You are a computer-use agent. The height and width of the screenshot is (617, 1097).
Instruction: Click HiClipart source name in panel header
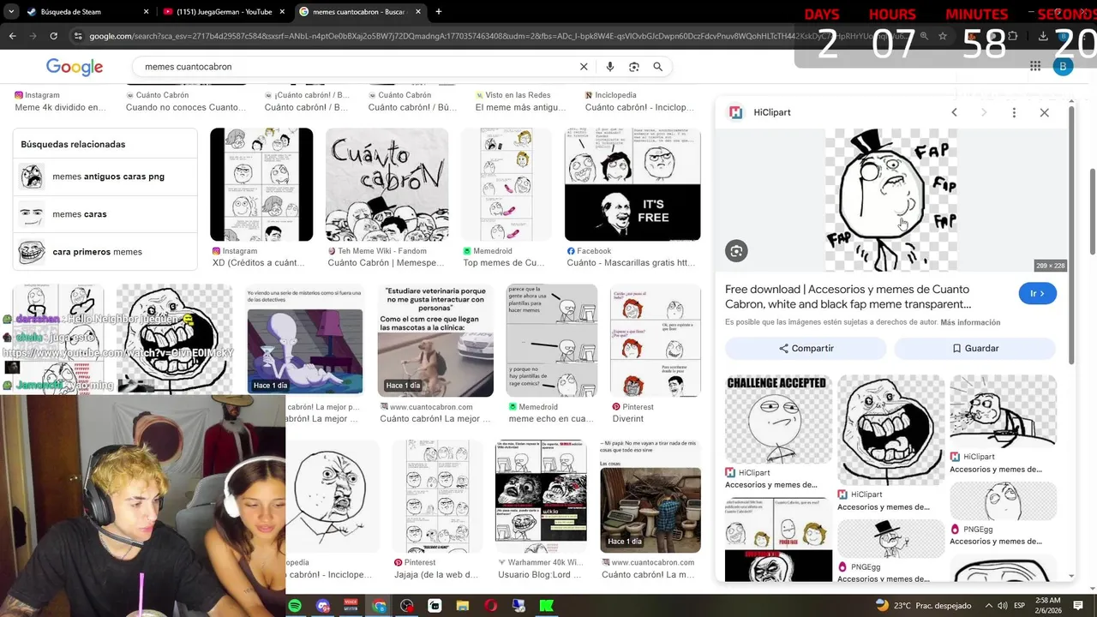772,112
